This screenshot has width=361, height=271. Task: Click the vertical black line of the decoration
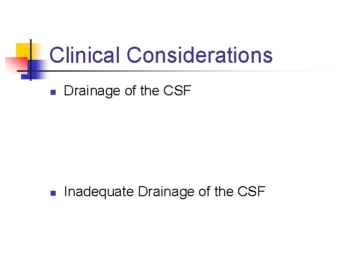[x=31, y=60]
